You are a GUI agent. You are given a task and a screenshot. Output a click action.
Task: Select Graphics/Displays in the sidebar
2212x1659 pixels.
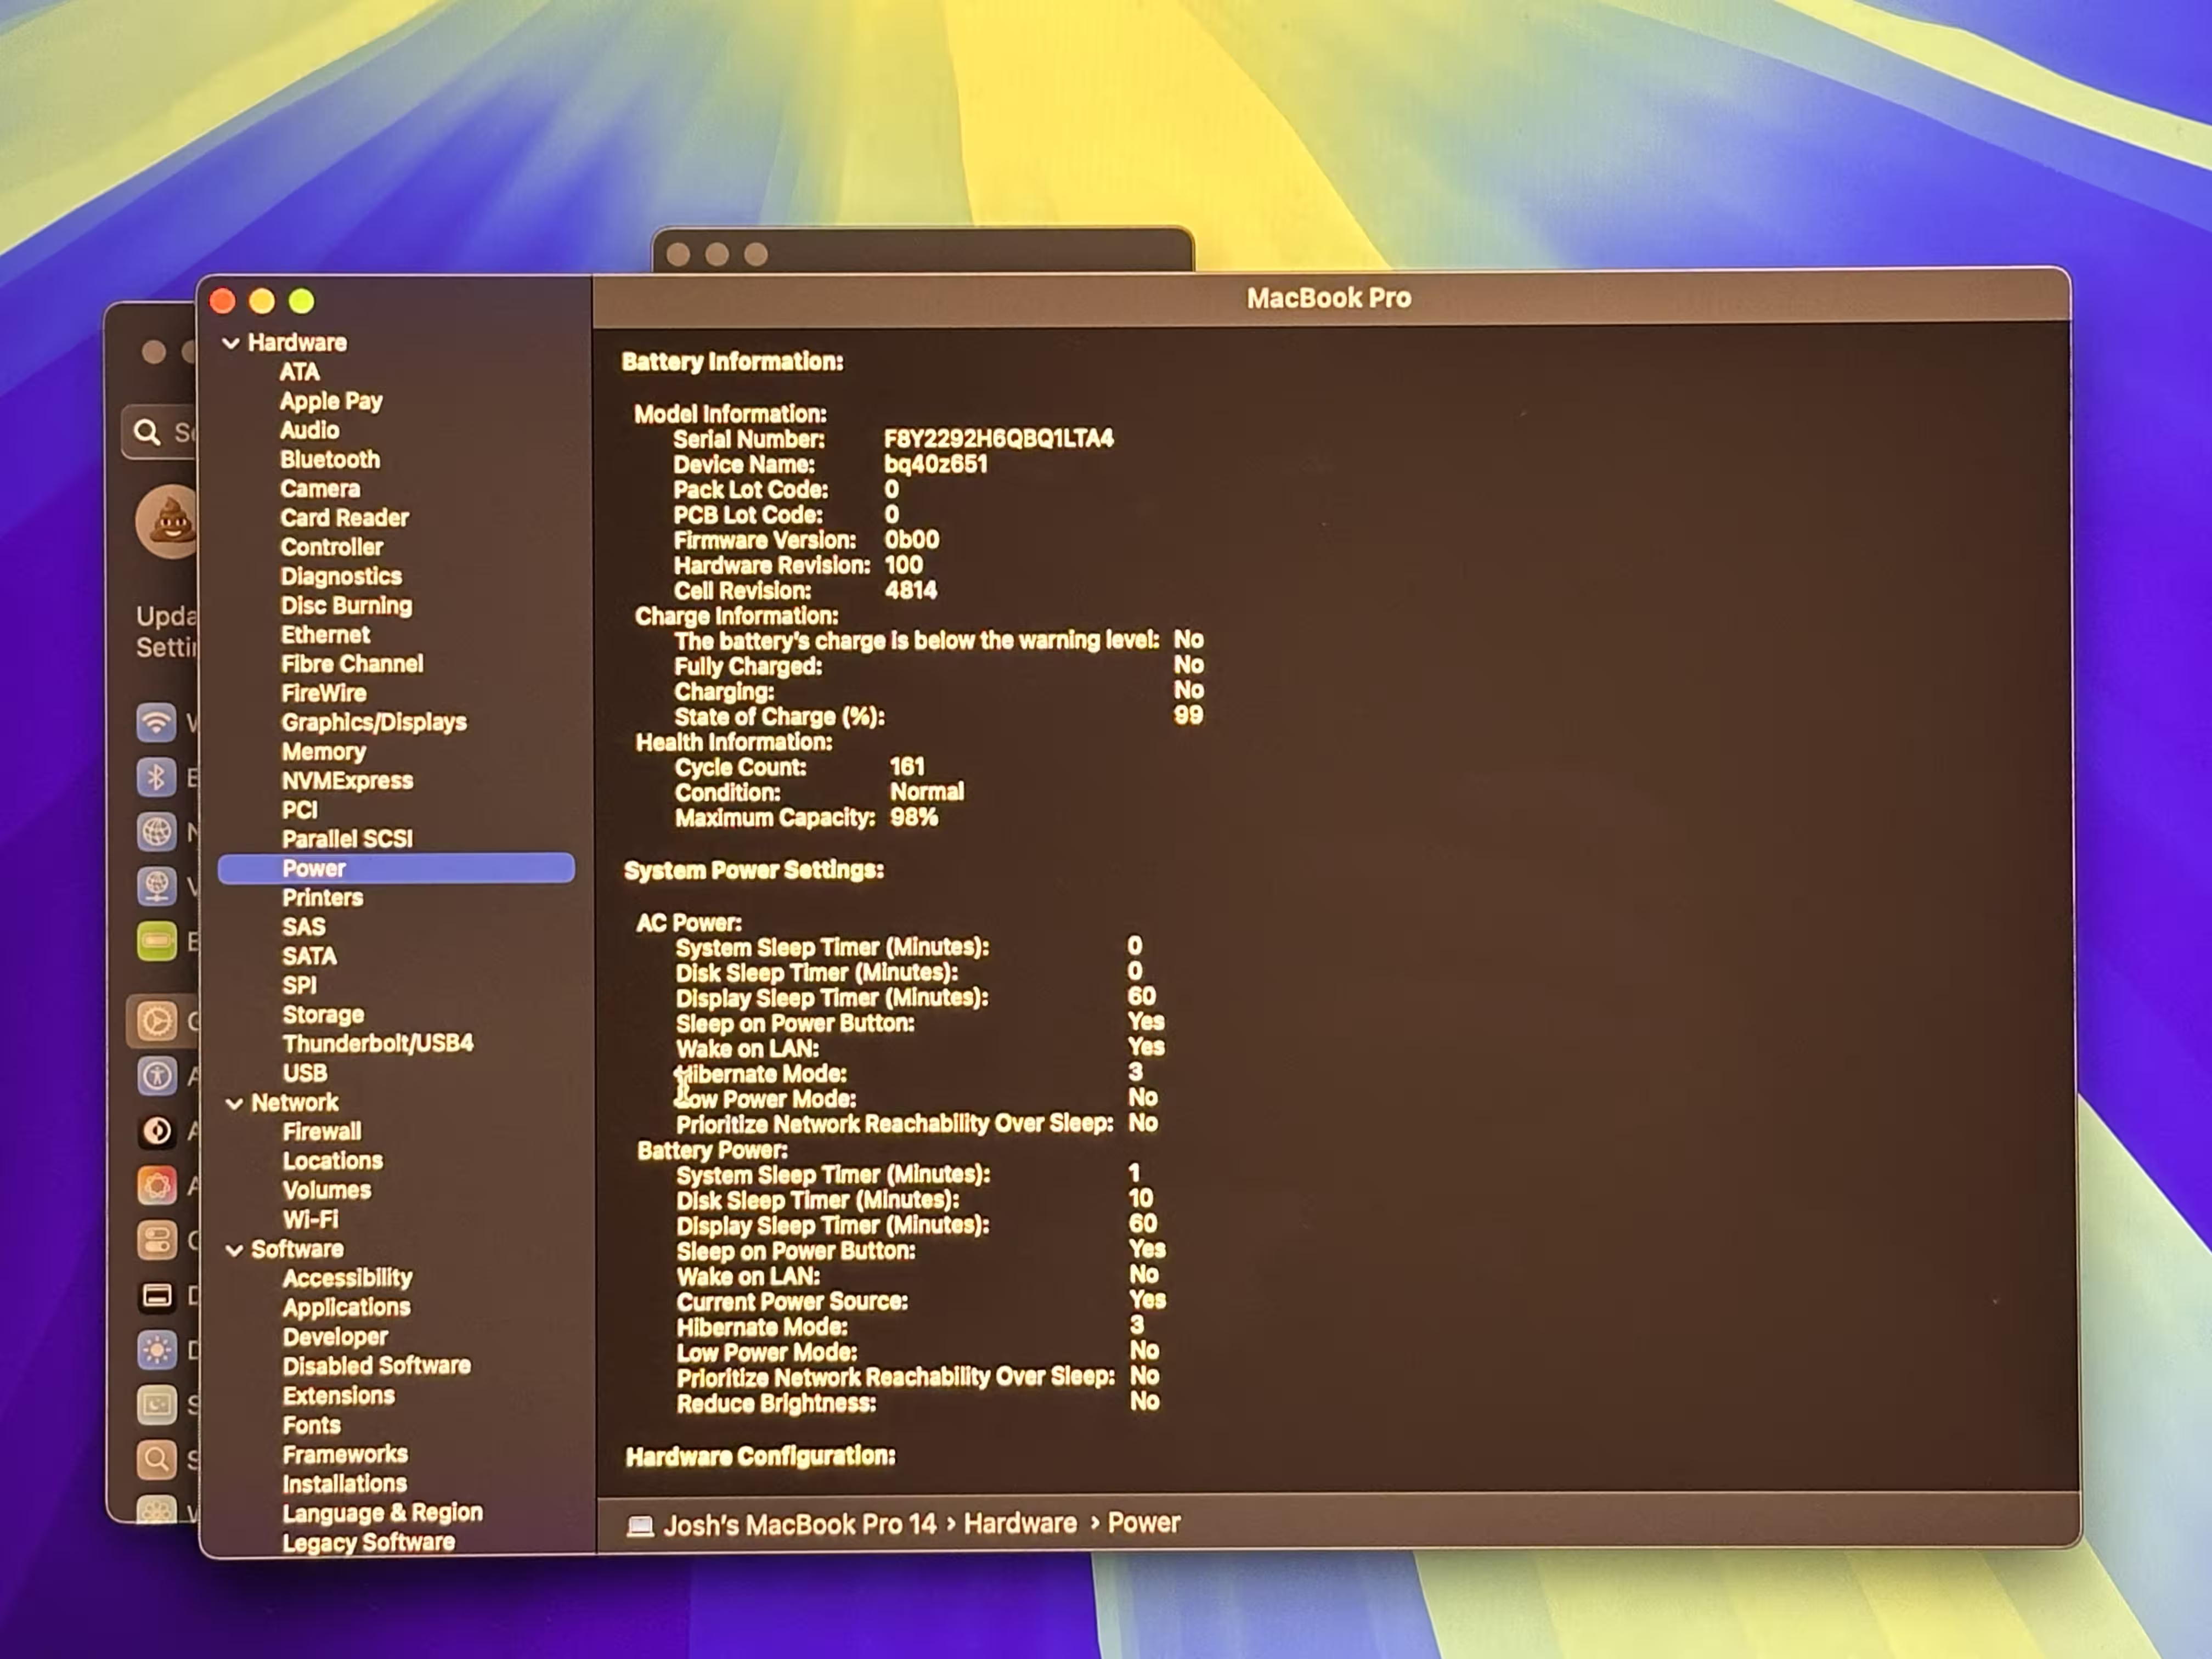[374, 722]
